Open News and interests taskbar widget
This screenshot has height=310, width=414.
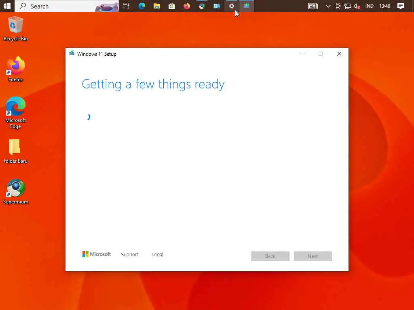[313, 6]
